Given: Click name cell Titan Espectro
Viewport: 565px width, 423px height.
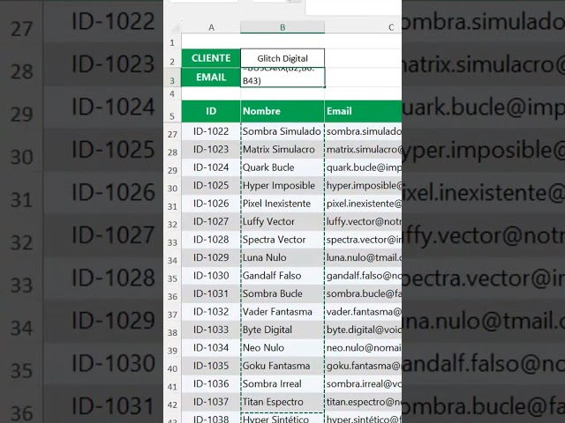Looking at the screenshot, I should click(282, 402).
